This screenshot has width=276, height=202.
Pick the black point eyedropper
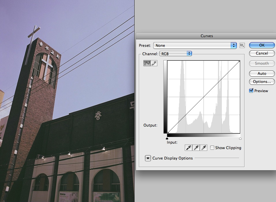point(189,148)
